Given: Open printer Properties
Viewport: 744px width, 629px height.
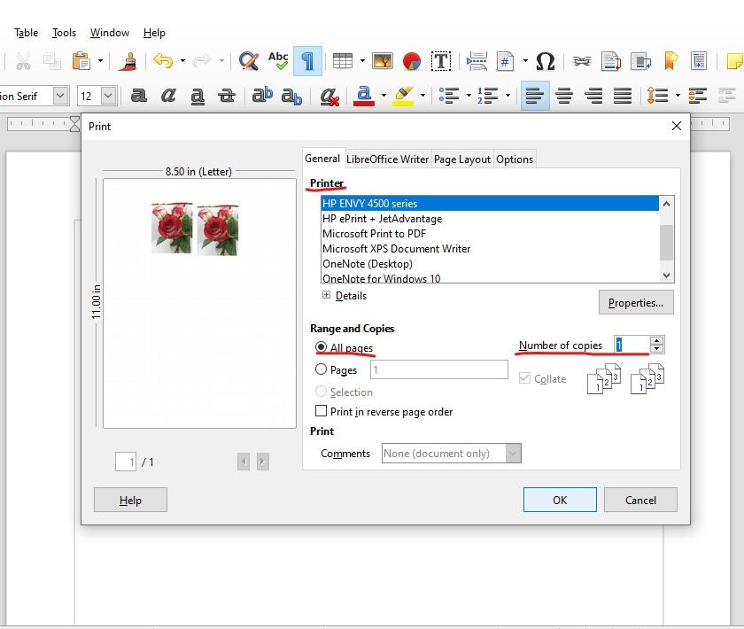Looking at the screenshot, I should pyautogui.click(x=635, y=302).
